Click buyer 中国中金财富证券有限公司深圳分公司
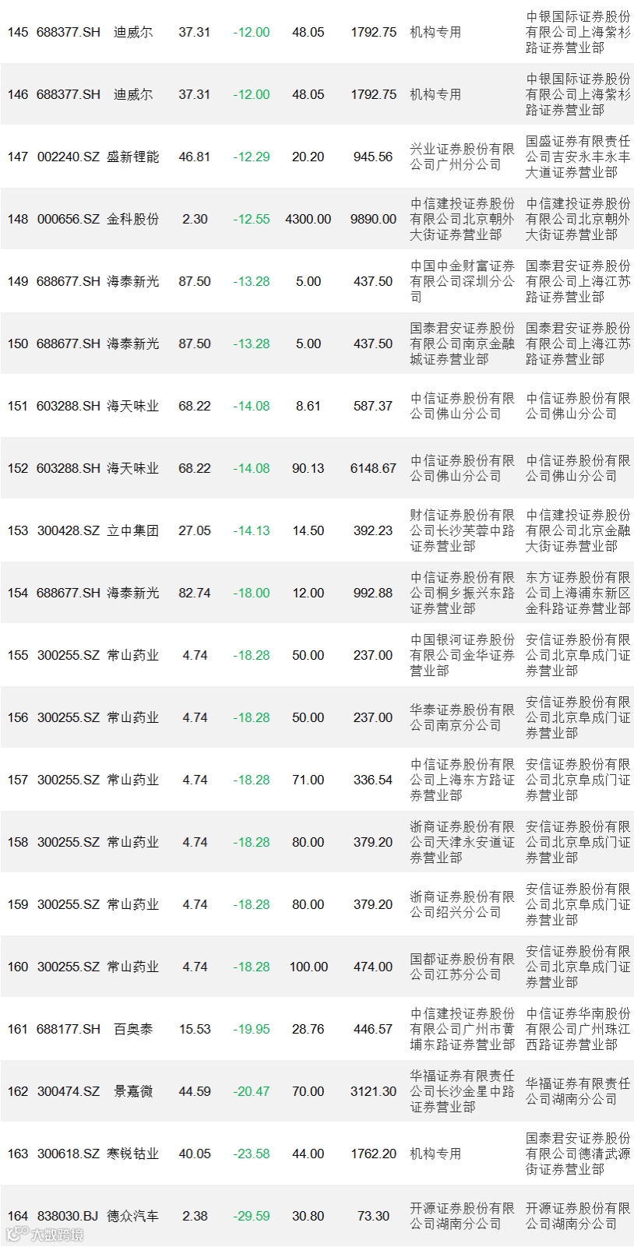This screenshot has width=634, height=1247. pos(463,281)
